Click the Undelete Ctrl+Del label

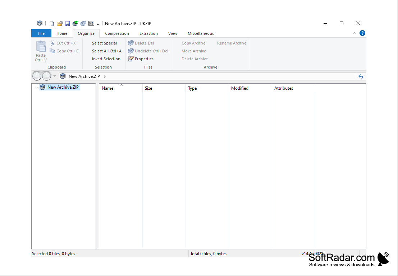(151, 51)
